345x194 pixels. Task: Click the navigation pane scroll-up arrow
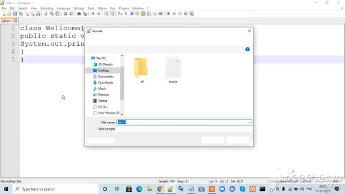[x=122, y=56]
